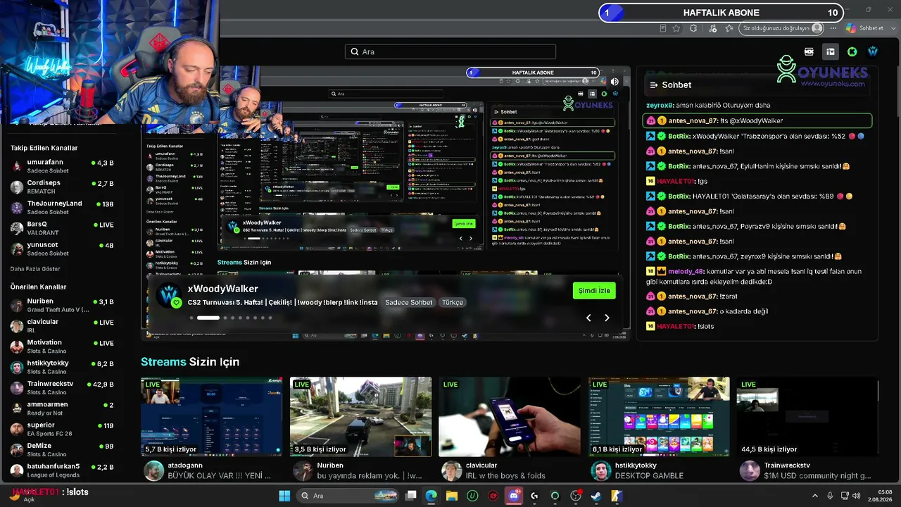The width and height of the screenshot is (901, 507).
Task: Open Logitech G HUB from the taskbar
Action: [534, 496]
